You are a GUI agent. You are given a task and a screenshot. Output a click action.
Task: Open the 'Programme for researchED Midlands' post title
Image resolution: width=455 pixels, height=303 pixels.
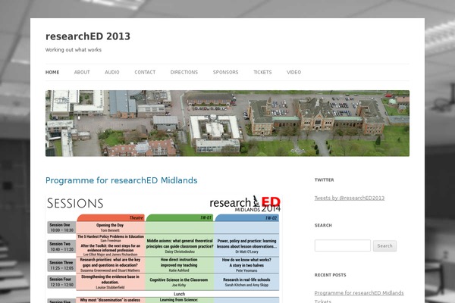tap(121, 180)
